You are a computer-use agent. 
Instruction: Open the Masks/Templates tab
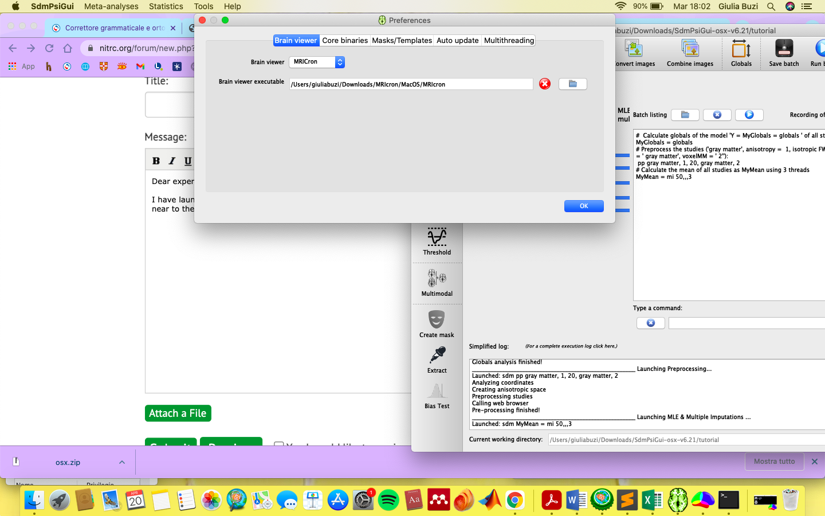coord(402,41)
